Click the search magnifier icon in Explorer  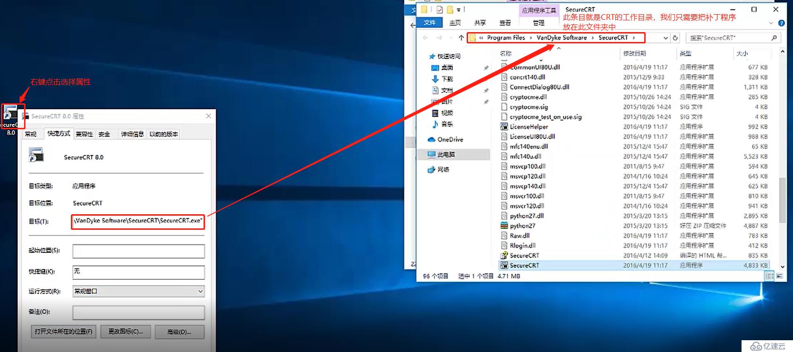click(x=774, y=38)
